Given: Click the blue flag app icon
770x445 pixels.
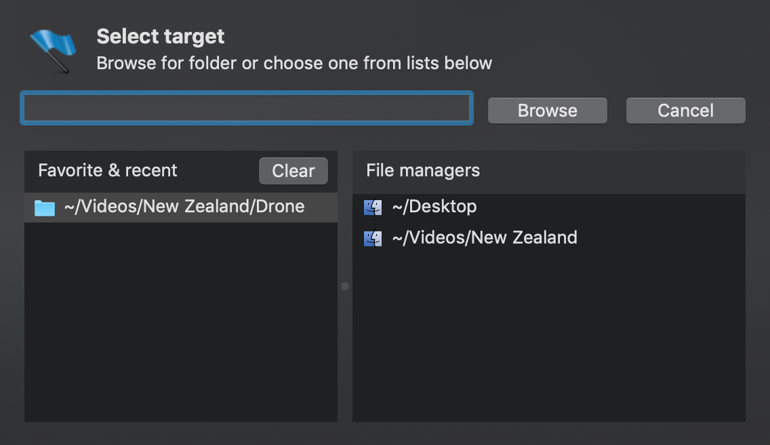Looking at the screenshot, I should 53,50.
